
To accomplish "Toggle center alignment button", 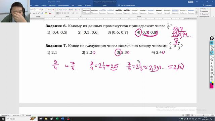I will 60,13.
